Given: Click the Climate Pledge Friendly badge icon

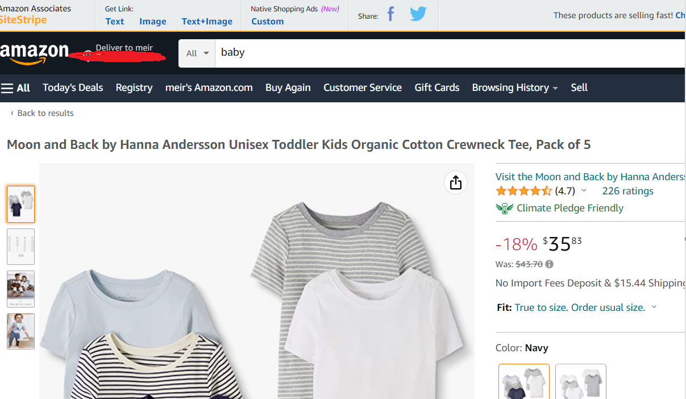Looking at the screenshot, I should click(504, 208).
